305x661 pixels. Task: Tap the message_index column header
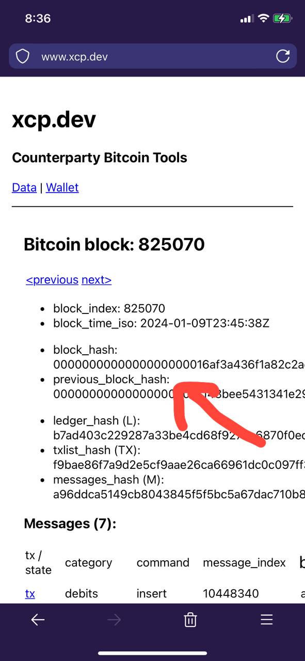pos(244,563)
